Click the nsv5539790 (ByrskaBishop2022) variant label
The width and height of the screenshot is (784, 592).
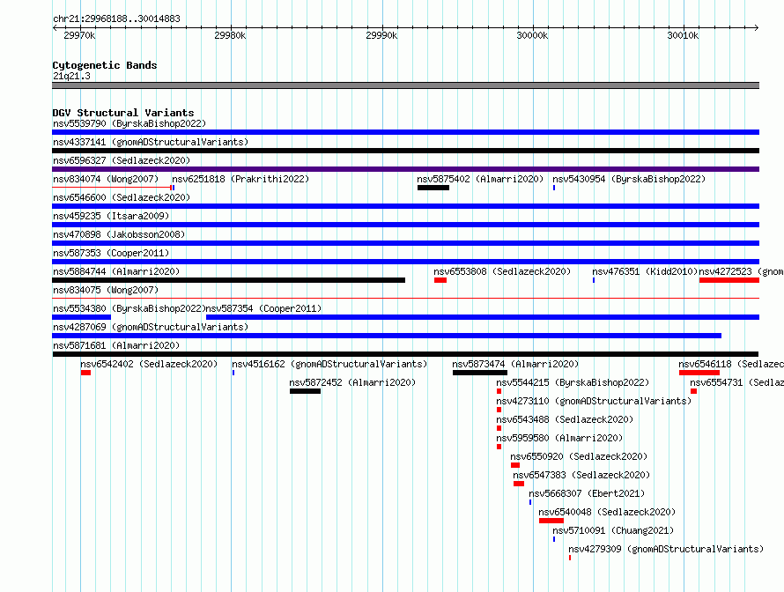[129, 123]
